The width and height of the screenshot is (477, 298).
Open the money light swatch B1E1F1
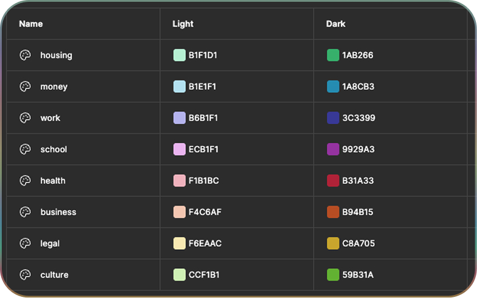pyautogui.click(x=179, y=86)
